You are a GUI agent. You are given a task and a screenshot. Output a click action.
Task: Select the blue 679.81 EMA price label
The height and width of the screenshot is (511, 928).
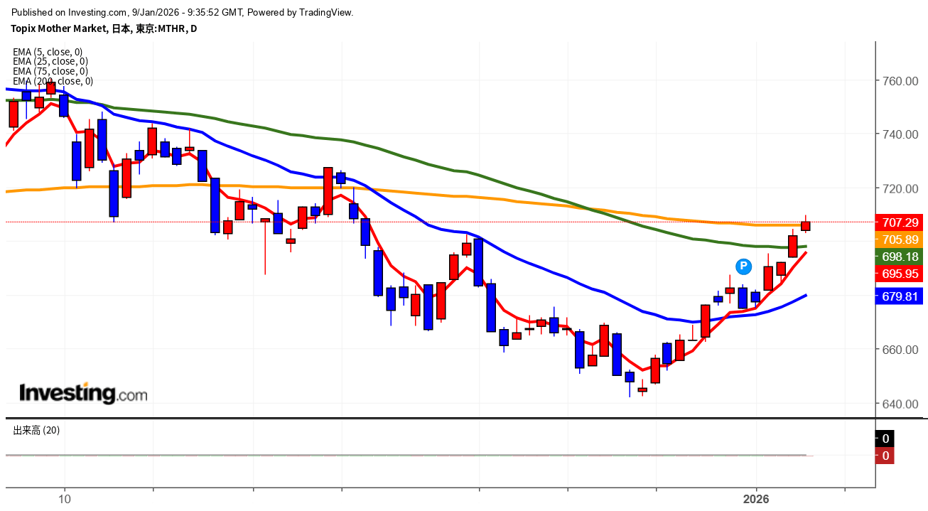(x=901, y=296)
